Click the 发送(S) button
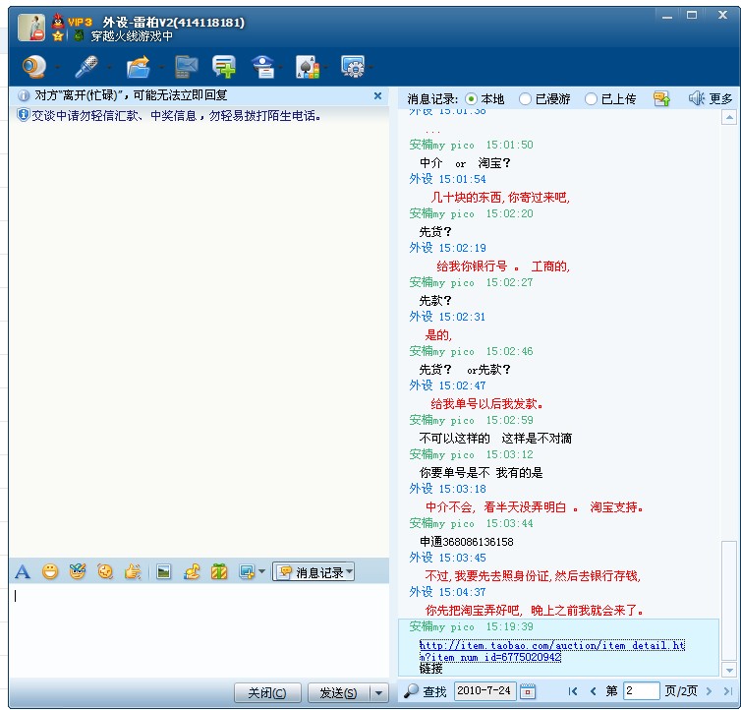 (338, 693)
